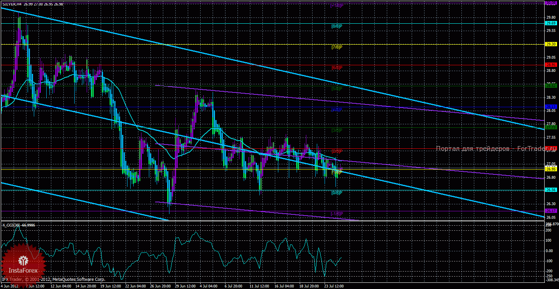Select the SILVER,H4 chart title label

[x=12, y=4]
